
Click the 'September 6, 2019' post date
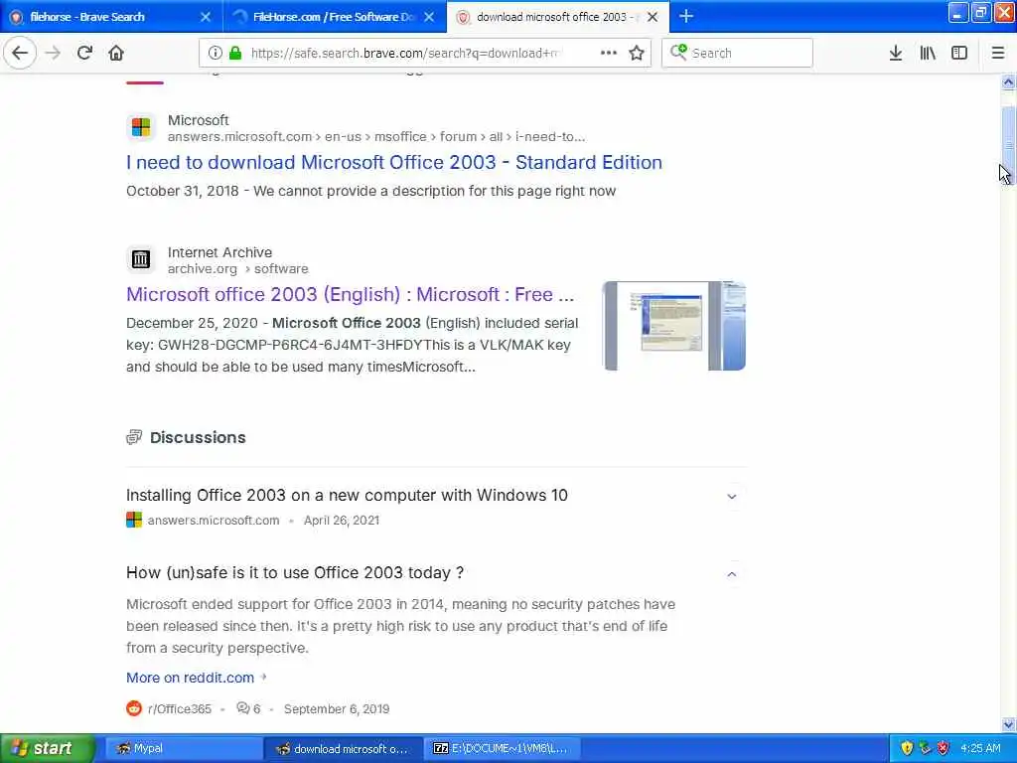(337, 709)
